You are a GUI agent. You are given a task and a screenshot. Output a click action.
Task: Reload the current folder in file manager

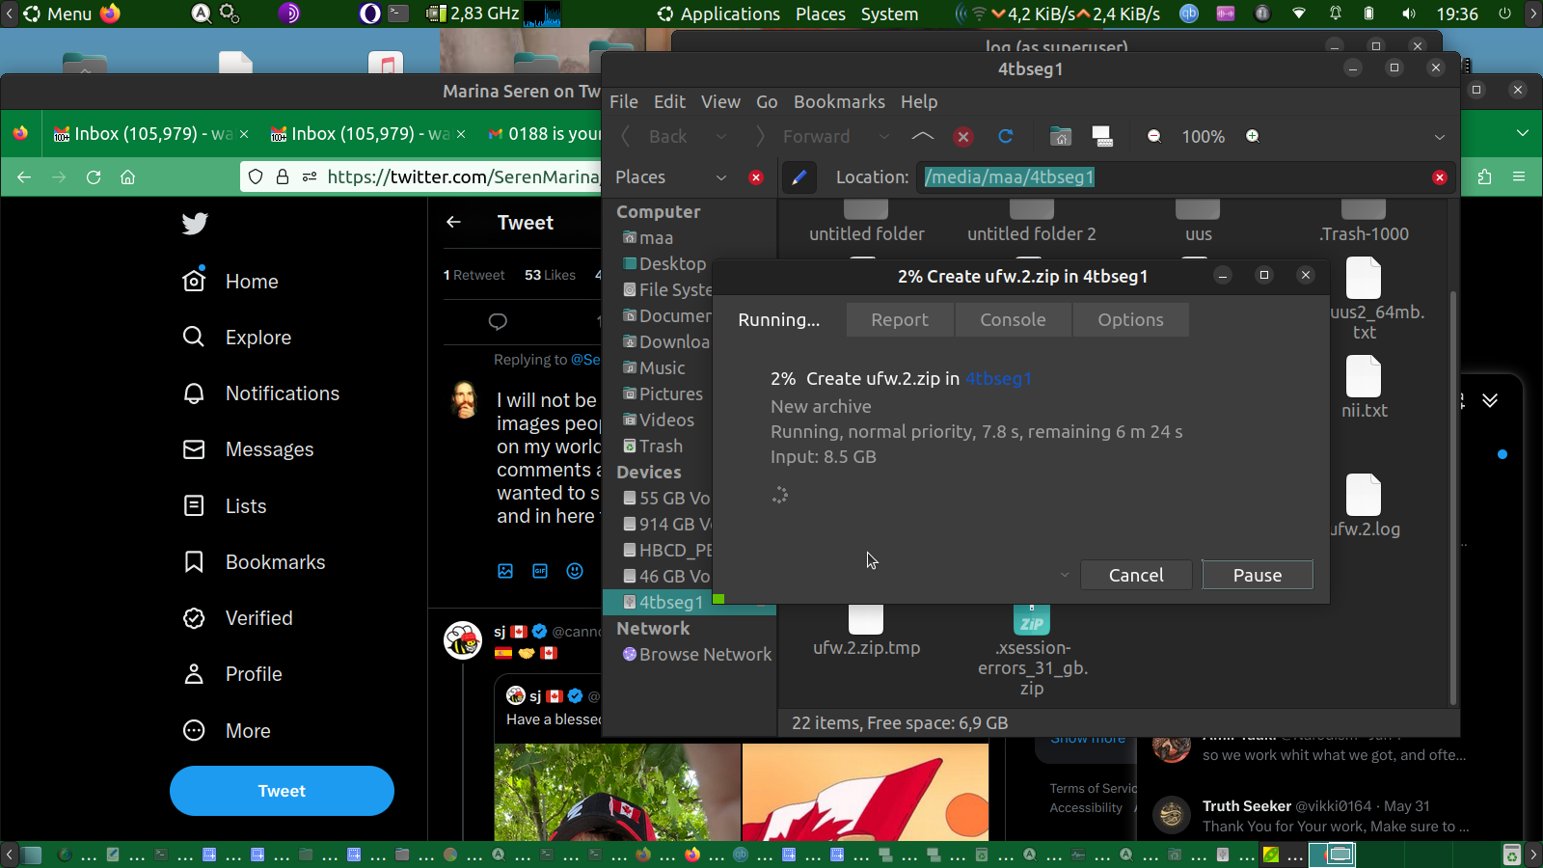(x=1005, y=137)
